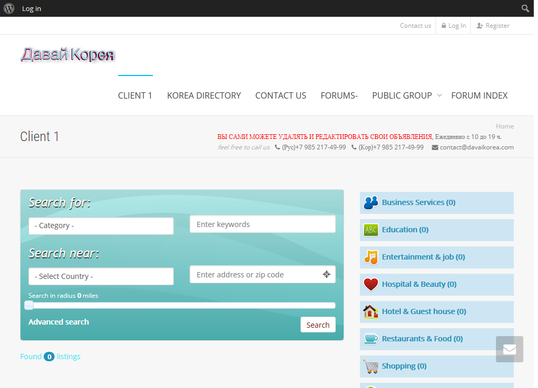Click the Entertainment & job music note icon
This screenshot has width=538, height=388.
(x=371, y=257)
